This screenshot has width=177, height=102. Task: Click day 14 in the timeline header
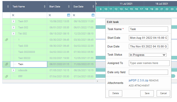[x=126, y=9]
